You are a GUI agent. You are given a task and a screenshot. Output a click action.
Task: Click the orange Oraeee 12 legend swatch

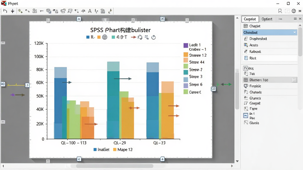point(186,55)
